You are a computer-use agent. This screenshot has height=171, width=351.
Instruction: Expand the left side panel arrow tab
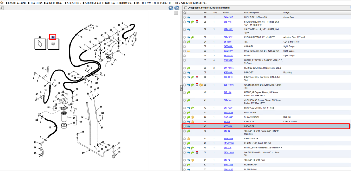tap(1, 8)
